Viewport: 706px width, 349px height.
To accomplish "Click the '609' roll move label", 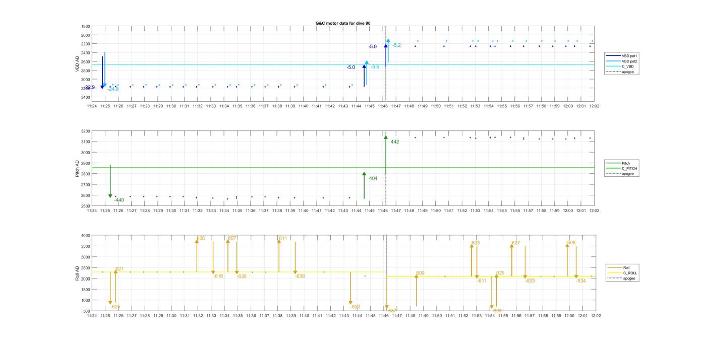I will (x=420, y=273).
